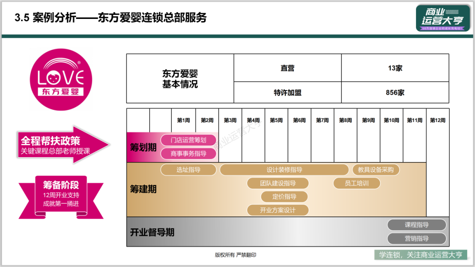Click the 第3周 column header
The image size is (475, 267).
pos(230,120)
